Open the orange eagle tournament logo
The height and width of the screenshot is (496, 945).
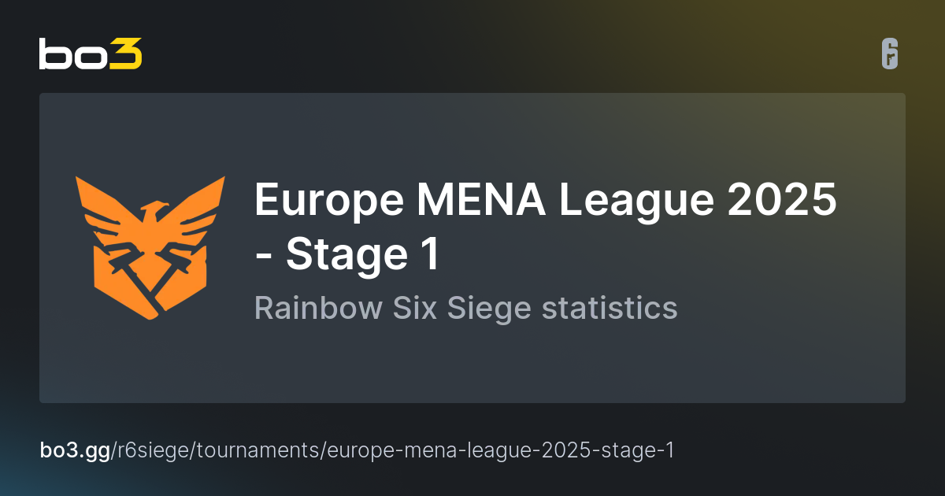point(150,248)
